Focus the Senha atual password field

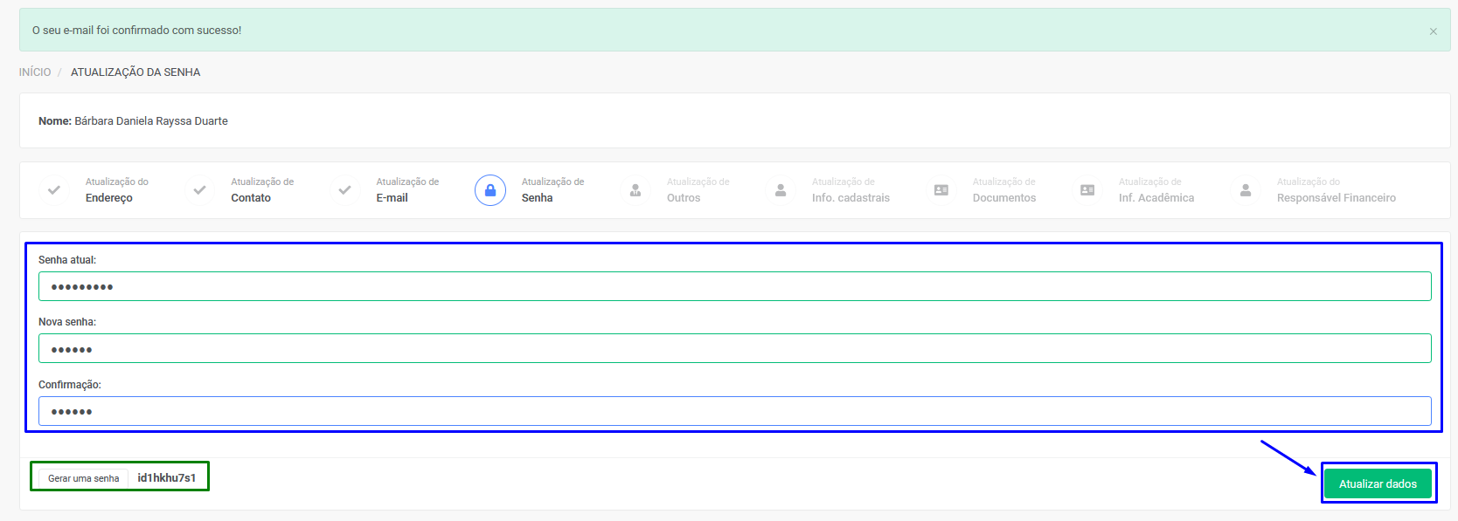click(735, 286)
